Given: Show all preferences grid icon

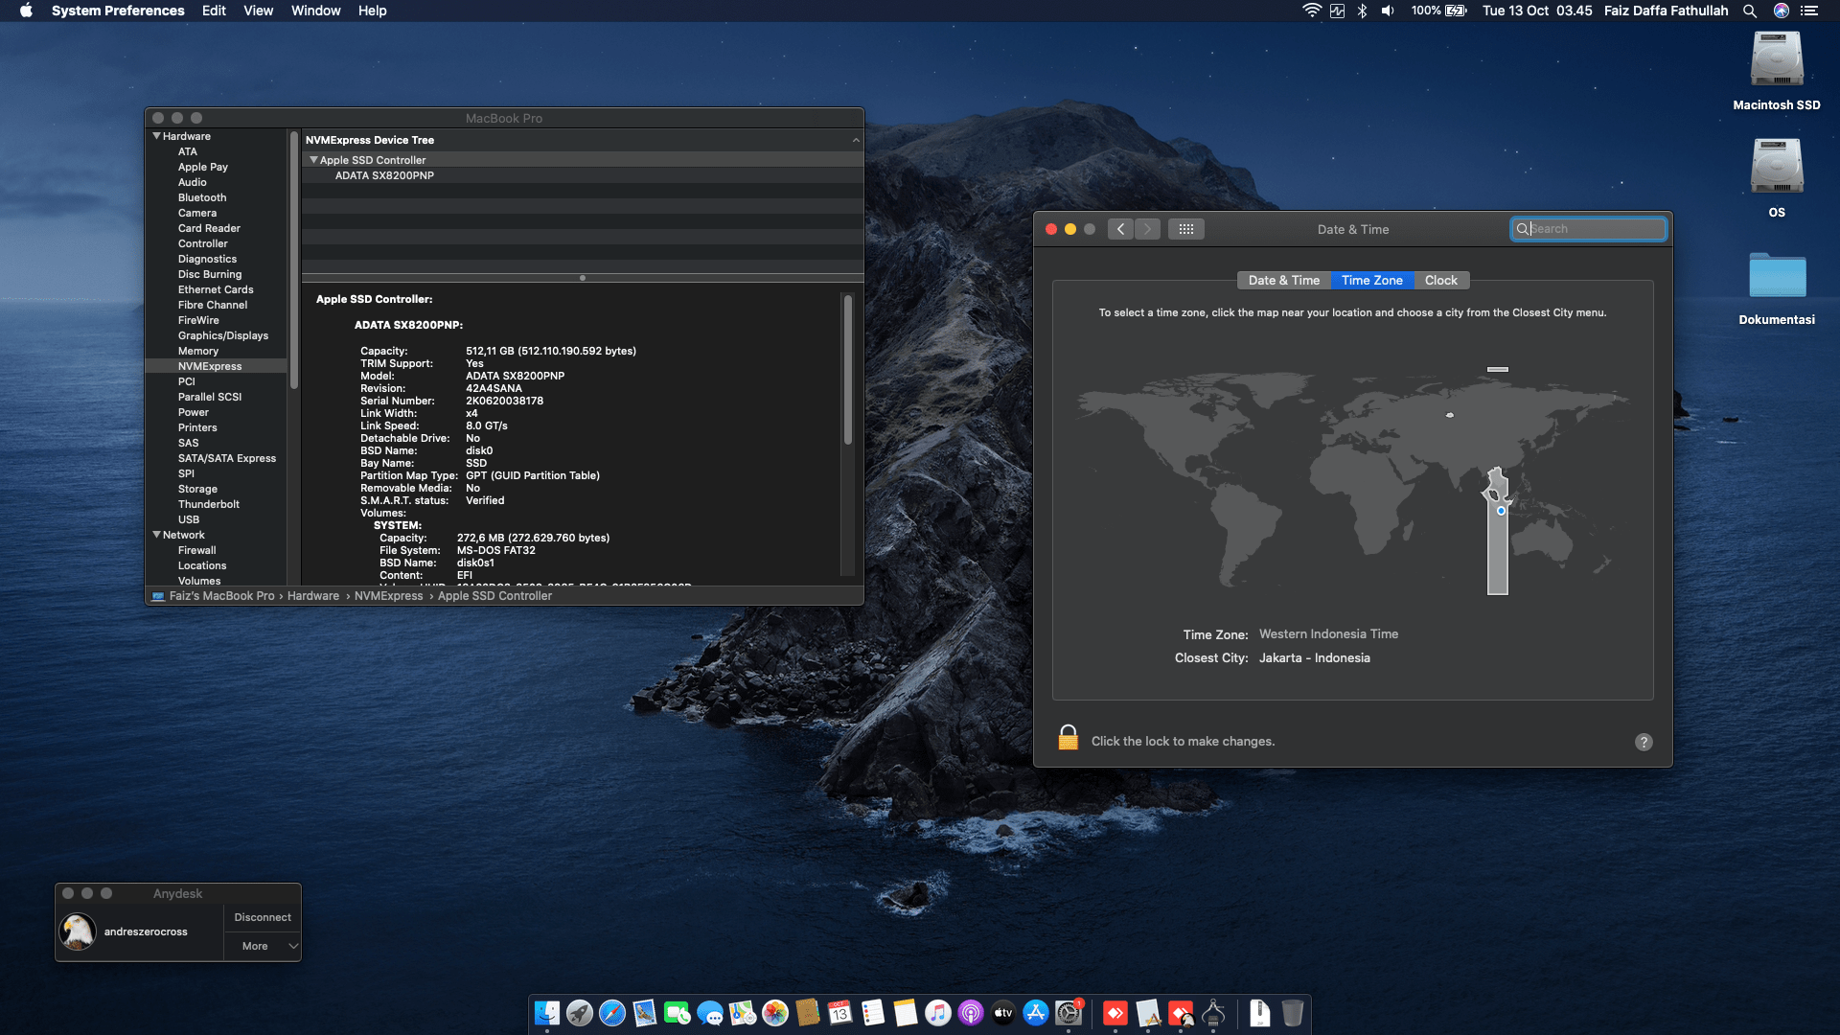Looking at the screenshot, I should pyautogui.click(x=1185, y=229).
